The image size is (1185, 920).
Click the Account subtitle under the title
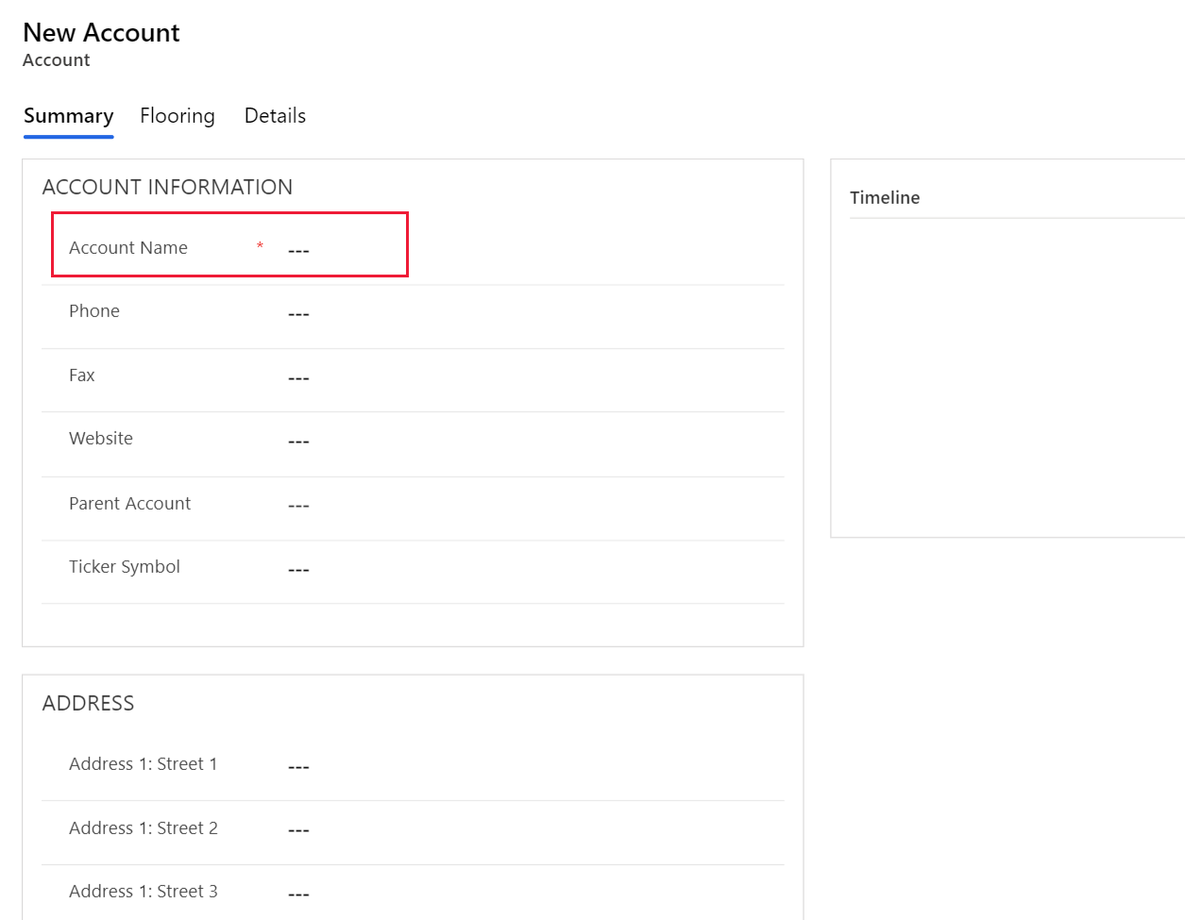click(x=56, y=59)
